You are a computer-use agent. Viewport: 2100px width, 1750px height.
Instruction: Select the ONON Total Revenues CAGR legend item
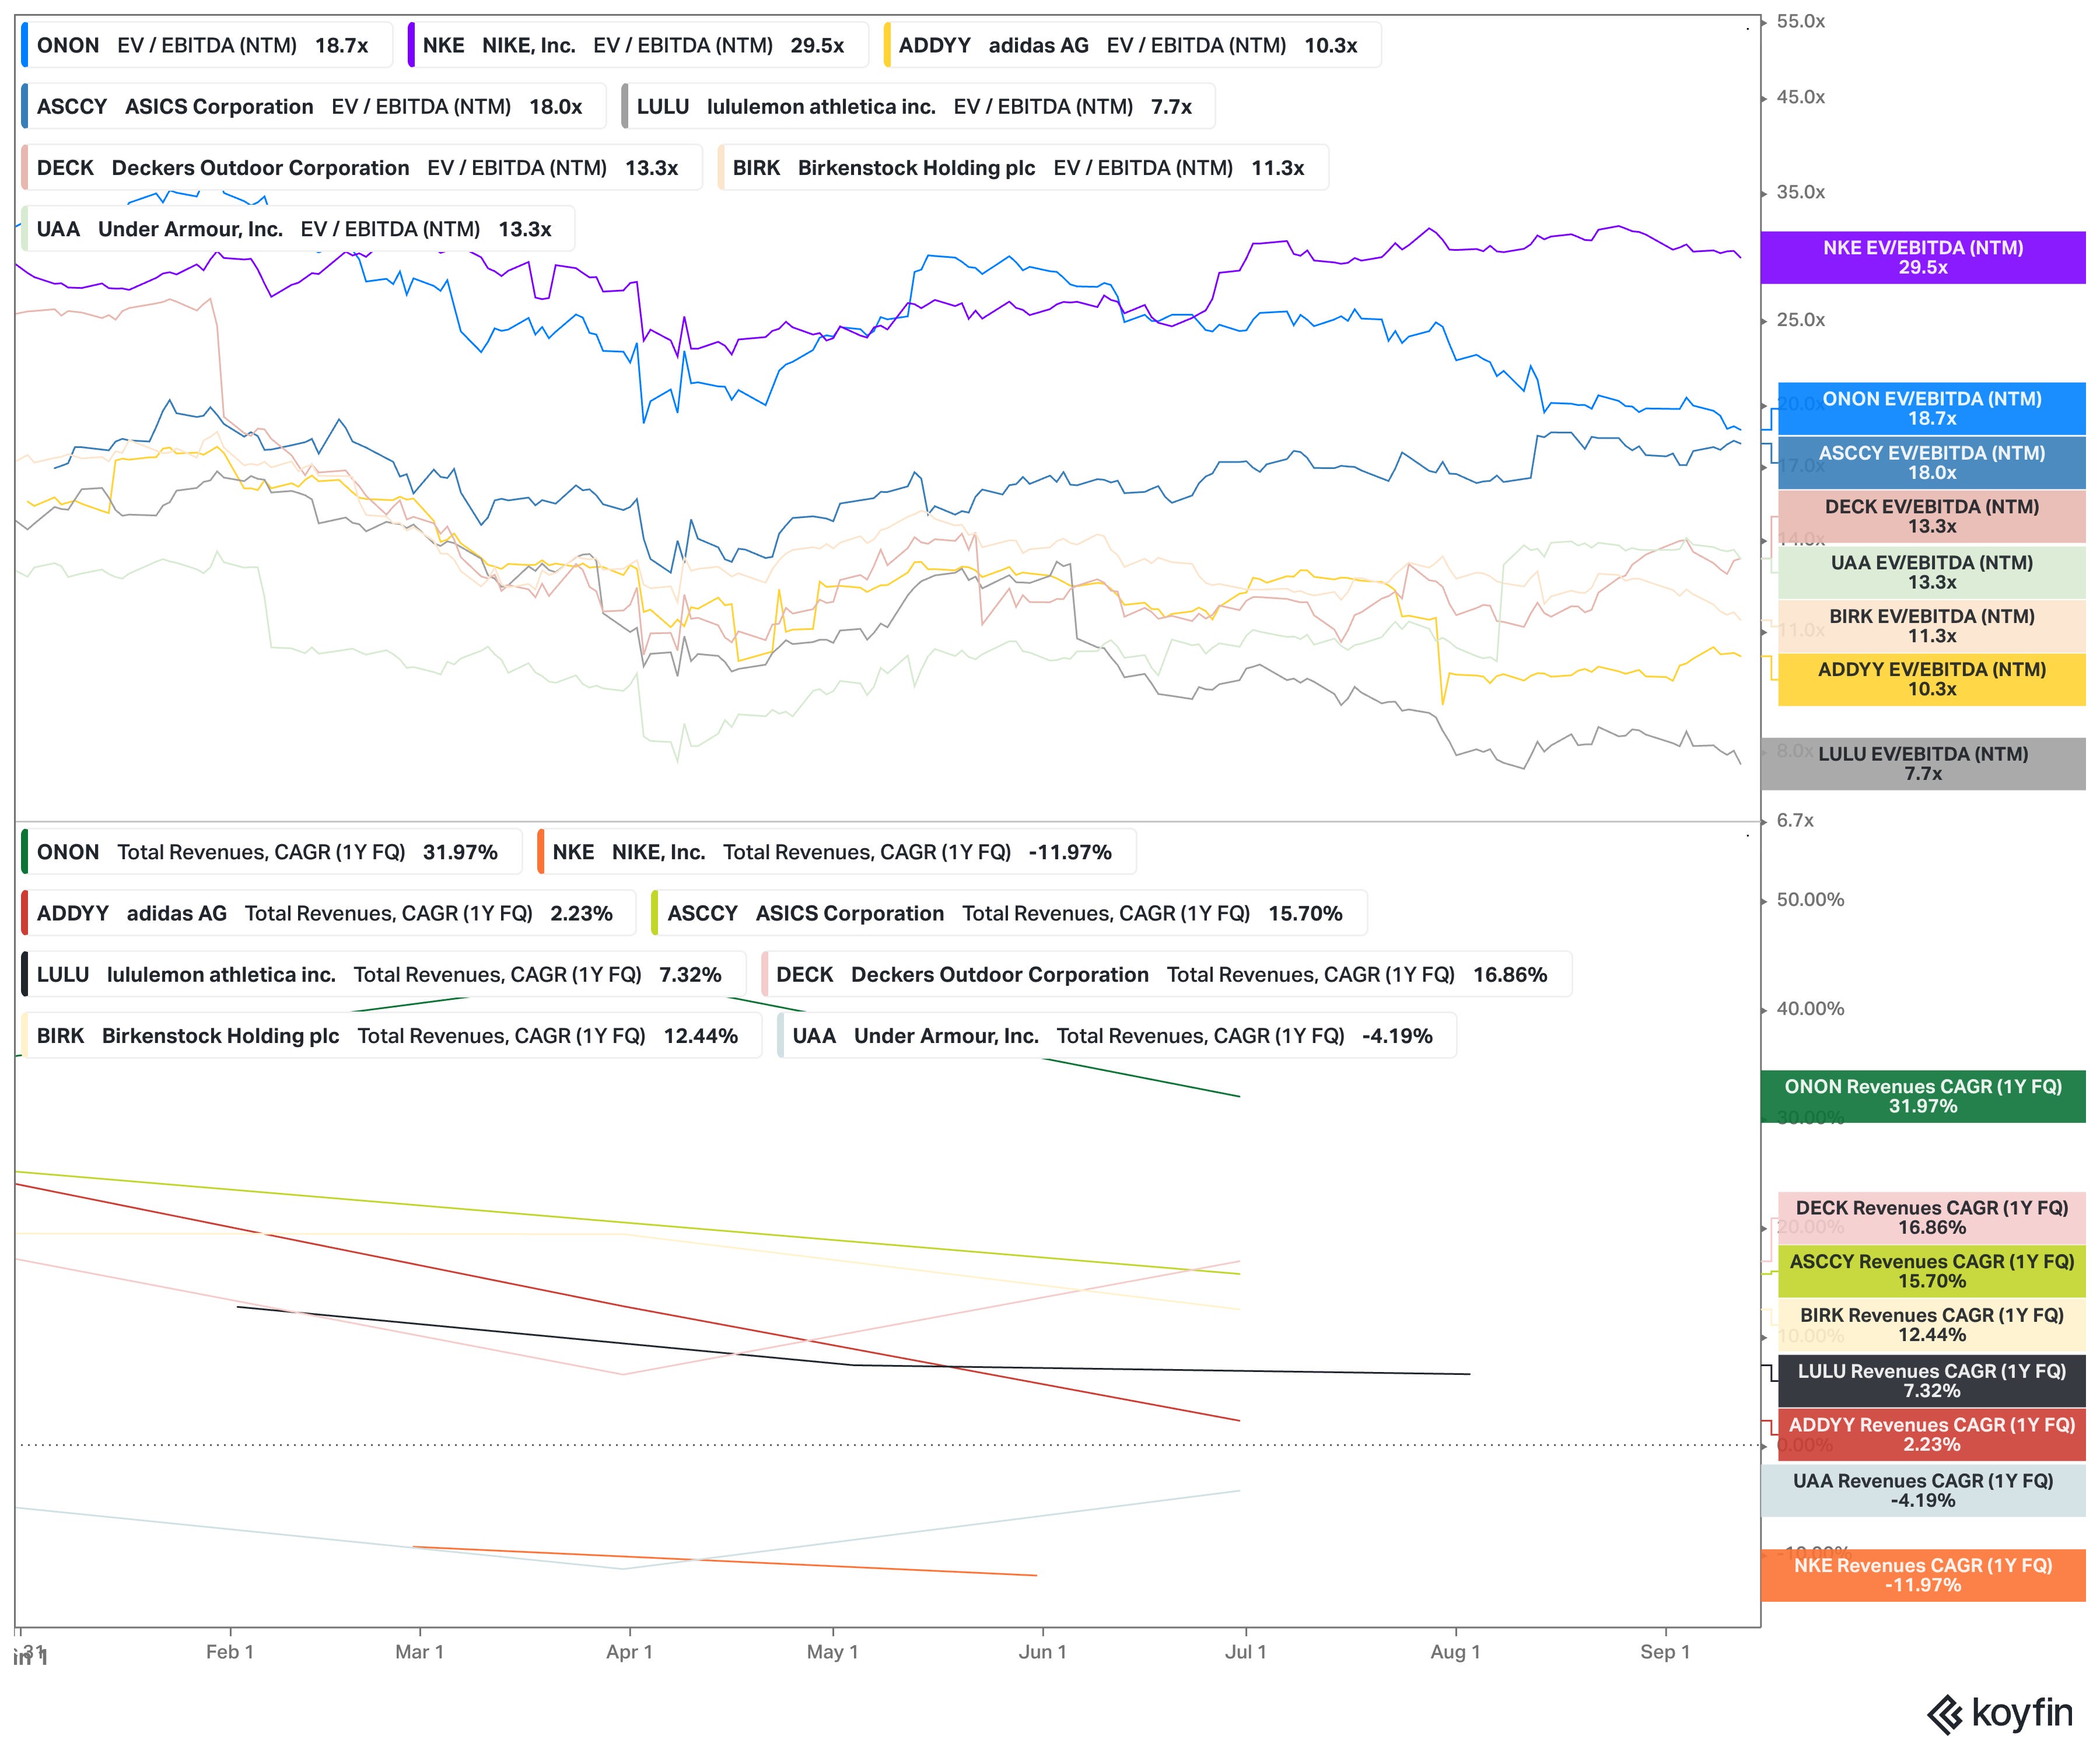271,852
